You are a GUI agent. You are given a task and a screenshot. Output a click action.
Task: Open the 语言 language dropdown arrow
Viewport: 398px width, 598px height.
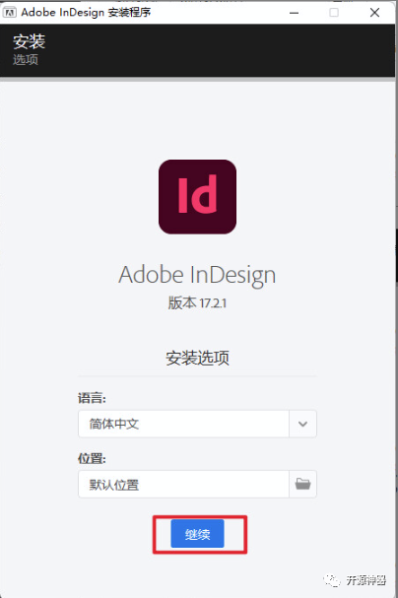point(302,424)
